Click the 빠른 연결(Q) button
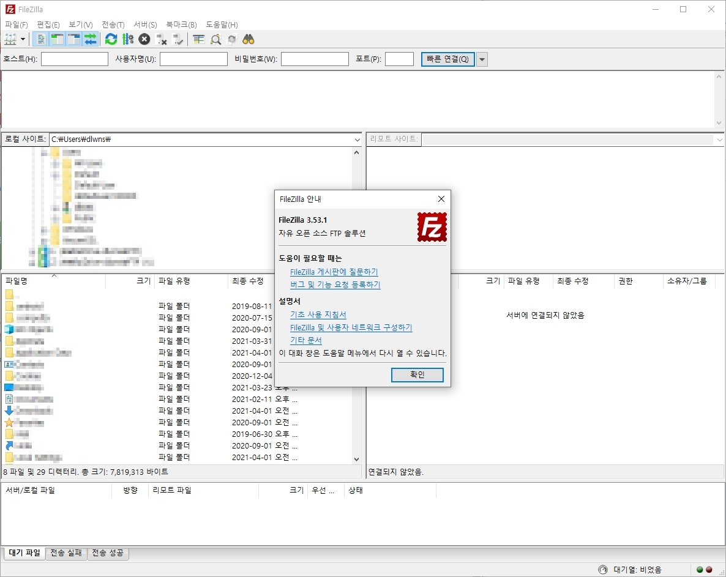The image size is (726, 577). point(447,59)
